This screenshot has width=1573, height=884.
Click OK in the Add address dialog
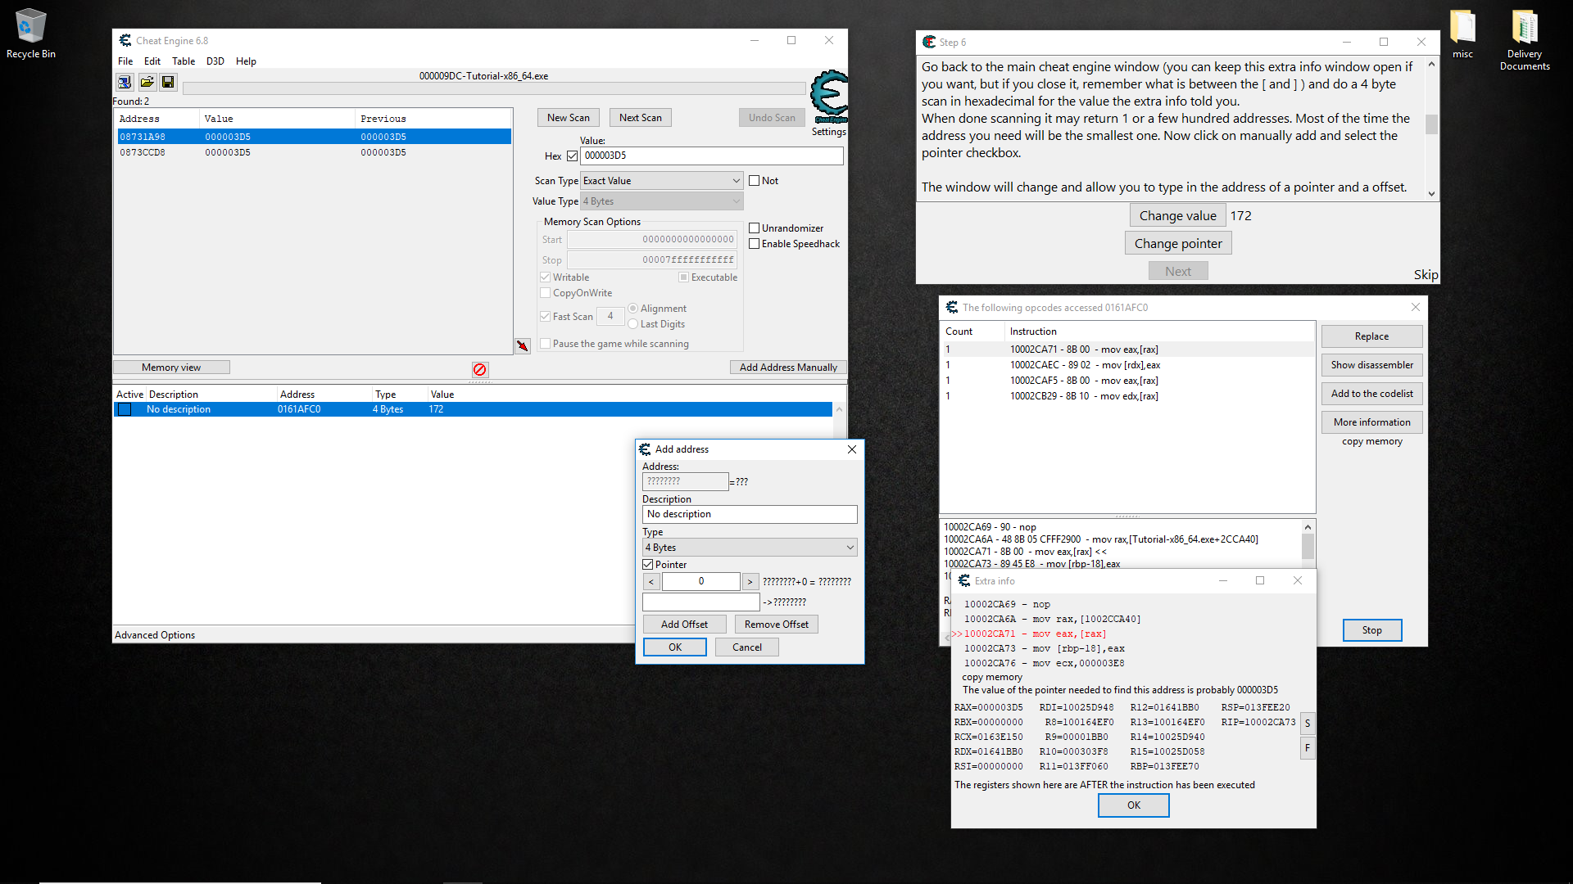click(675, 647)
